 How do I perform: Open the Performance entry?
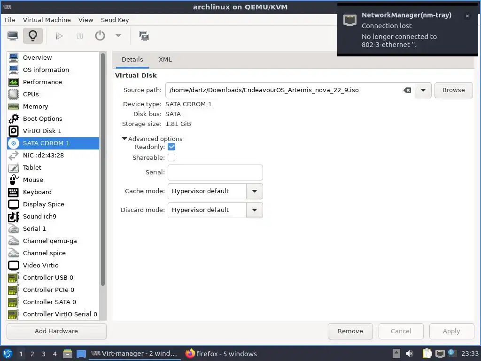[x=53, y=82]
